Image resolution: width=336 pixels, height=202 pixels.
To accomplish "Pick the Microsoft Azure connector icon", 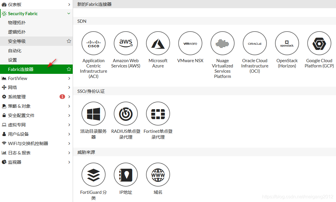I will [158, 43].
